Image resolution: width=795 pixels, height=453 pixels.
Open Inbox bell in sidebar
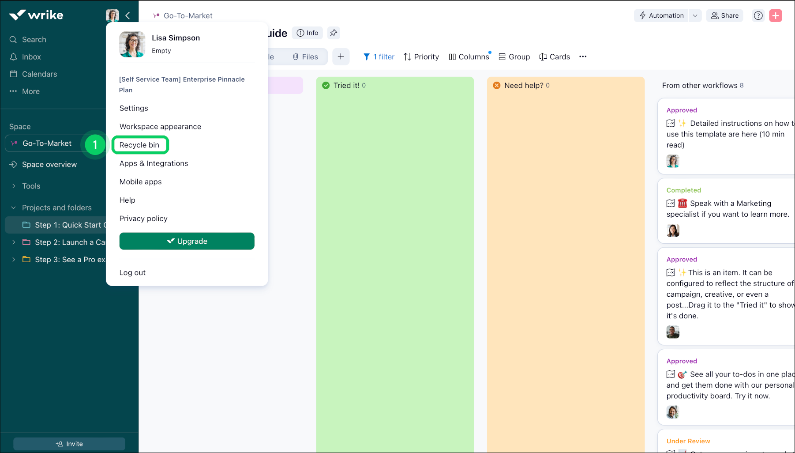pyautogui.click(x=31, y=57)
